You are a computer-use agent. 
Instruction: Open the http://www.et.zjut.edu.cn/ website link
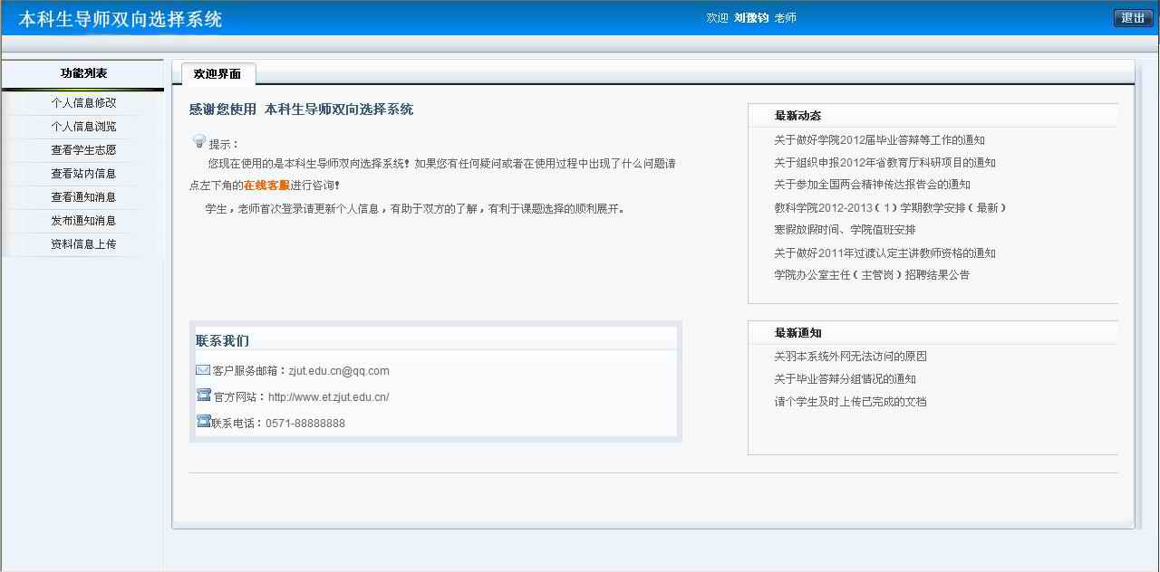pos(328,397)
